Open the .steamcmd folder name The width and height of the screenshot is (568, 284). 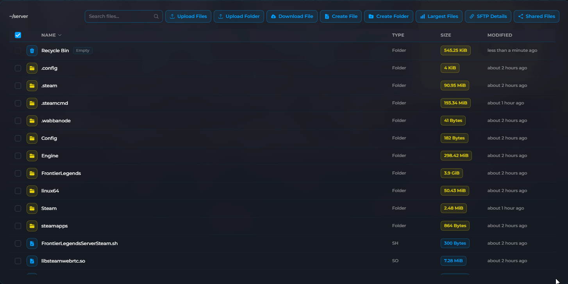tap(55, 103)
